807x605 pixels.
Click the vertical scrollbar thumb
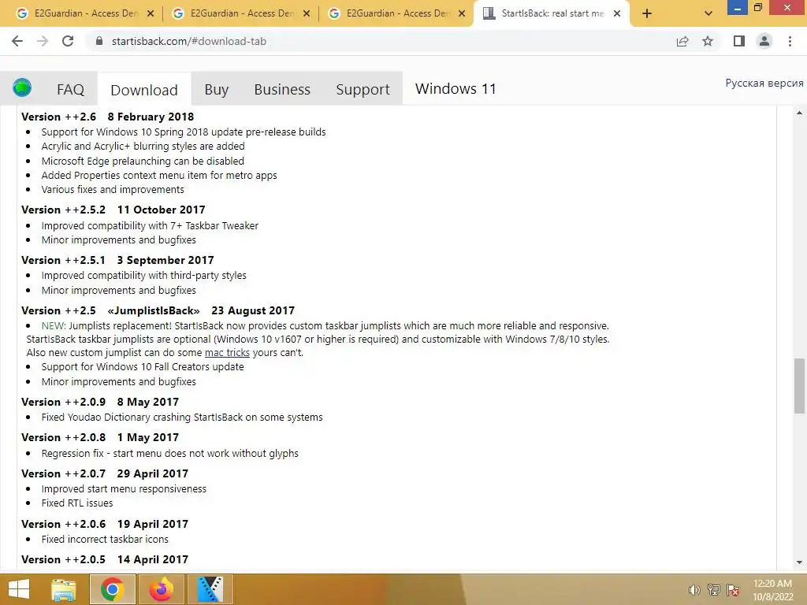799,386
